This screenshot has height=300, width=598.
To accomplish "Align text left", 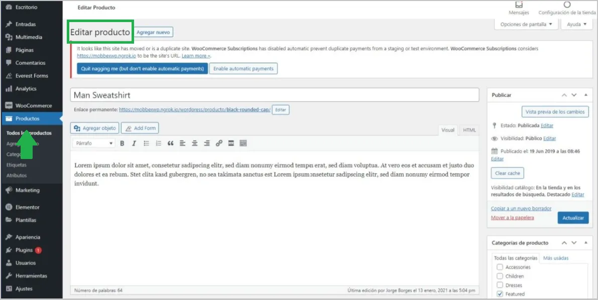I will pyautogui.click(x=183, y=143).
